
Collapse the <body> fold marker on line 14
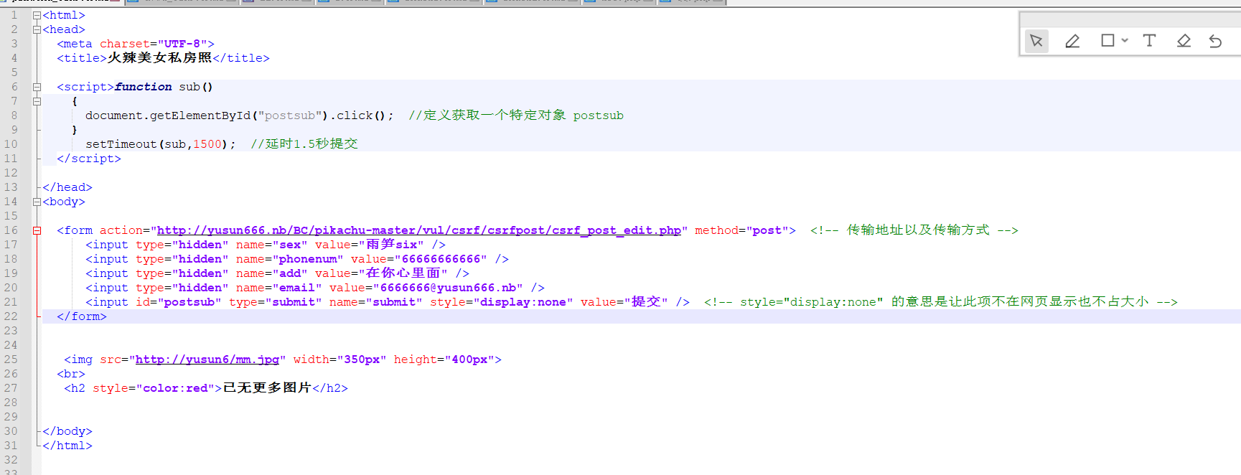point(37,202)
